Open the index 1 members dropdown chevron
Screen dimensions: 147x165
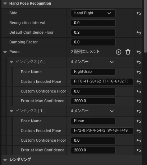tap(112, 111)
